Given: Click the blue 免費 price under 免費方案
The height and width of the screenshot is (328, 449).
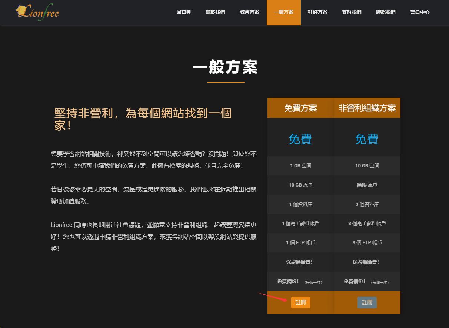Looking at the screenshot, I should [x=300, y=139].
